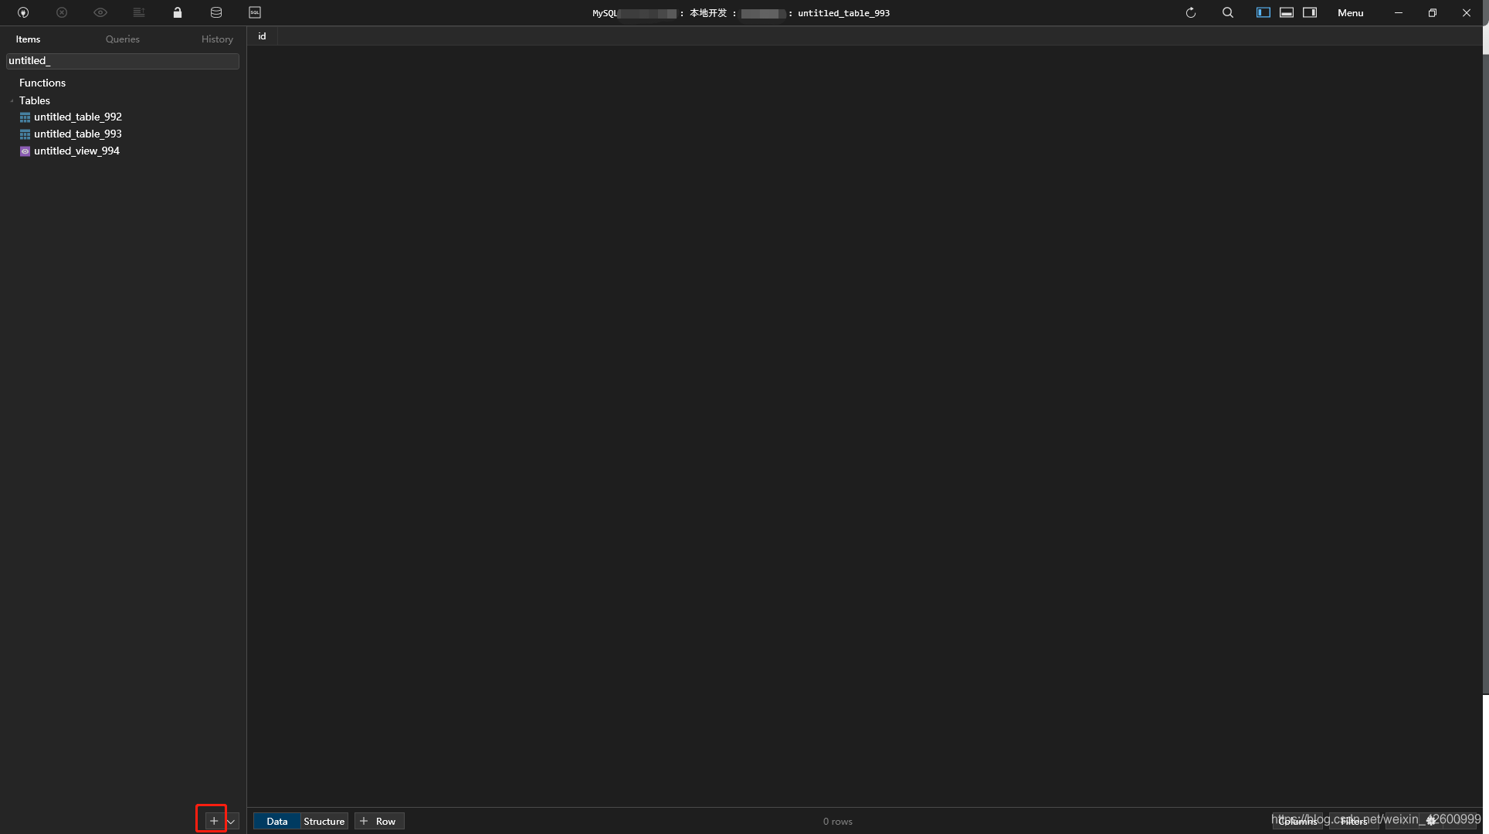Click the lock safe mode icon
The height and width of the screenshot is (834, 1489).
[x=178, y=12]
